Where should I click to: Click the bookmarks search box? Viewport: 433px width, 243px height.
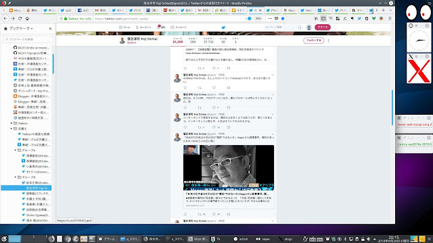click(x=28, y=39)
